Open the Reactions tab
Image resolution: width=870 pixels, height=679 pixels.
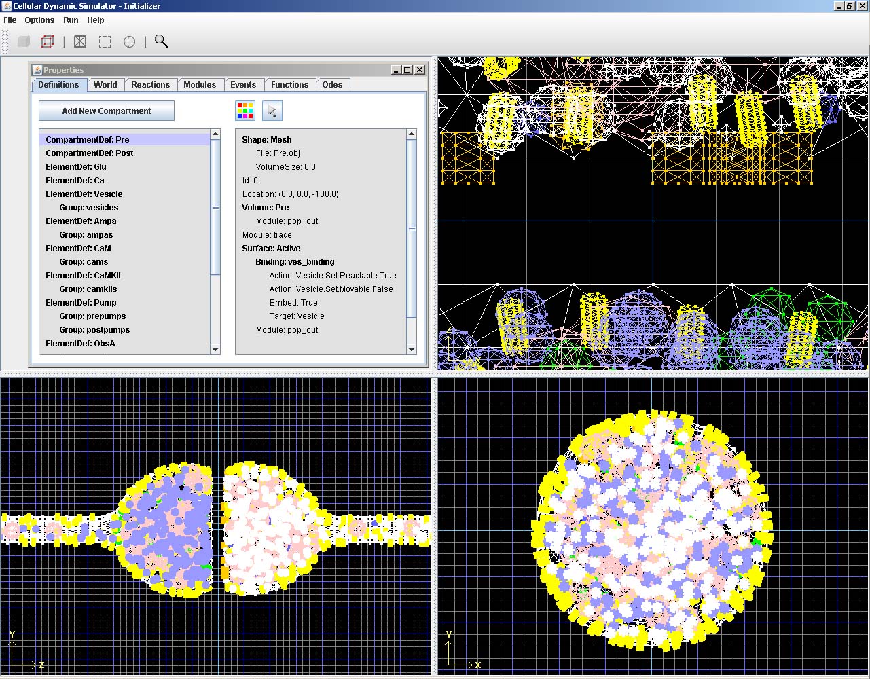click(150, 85)
